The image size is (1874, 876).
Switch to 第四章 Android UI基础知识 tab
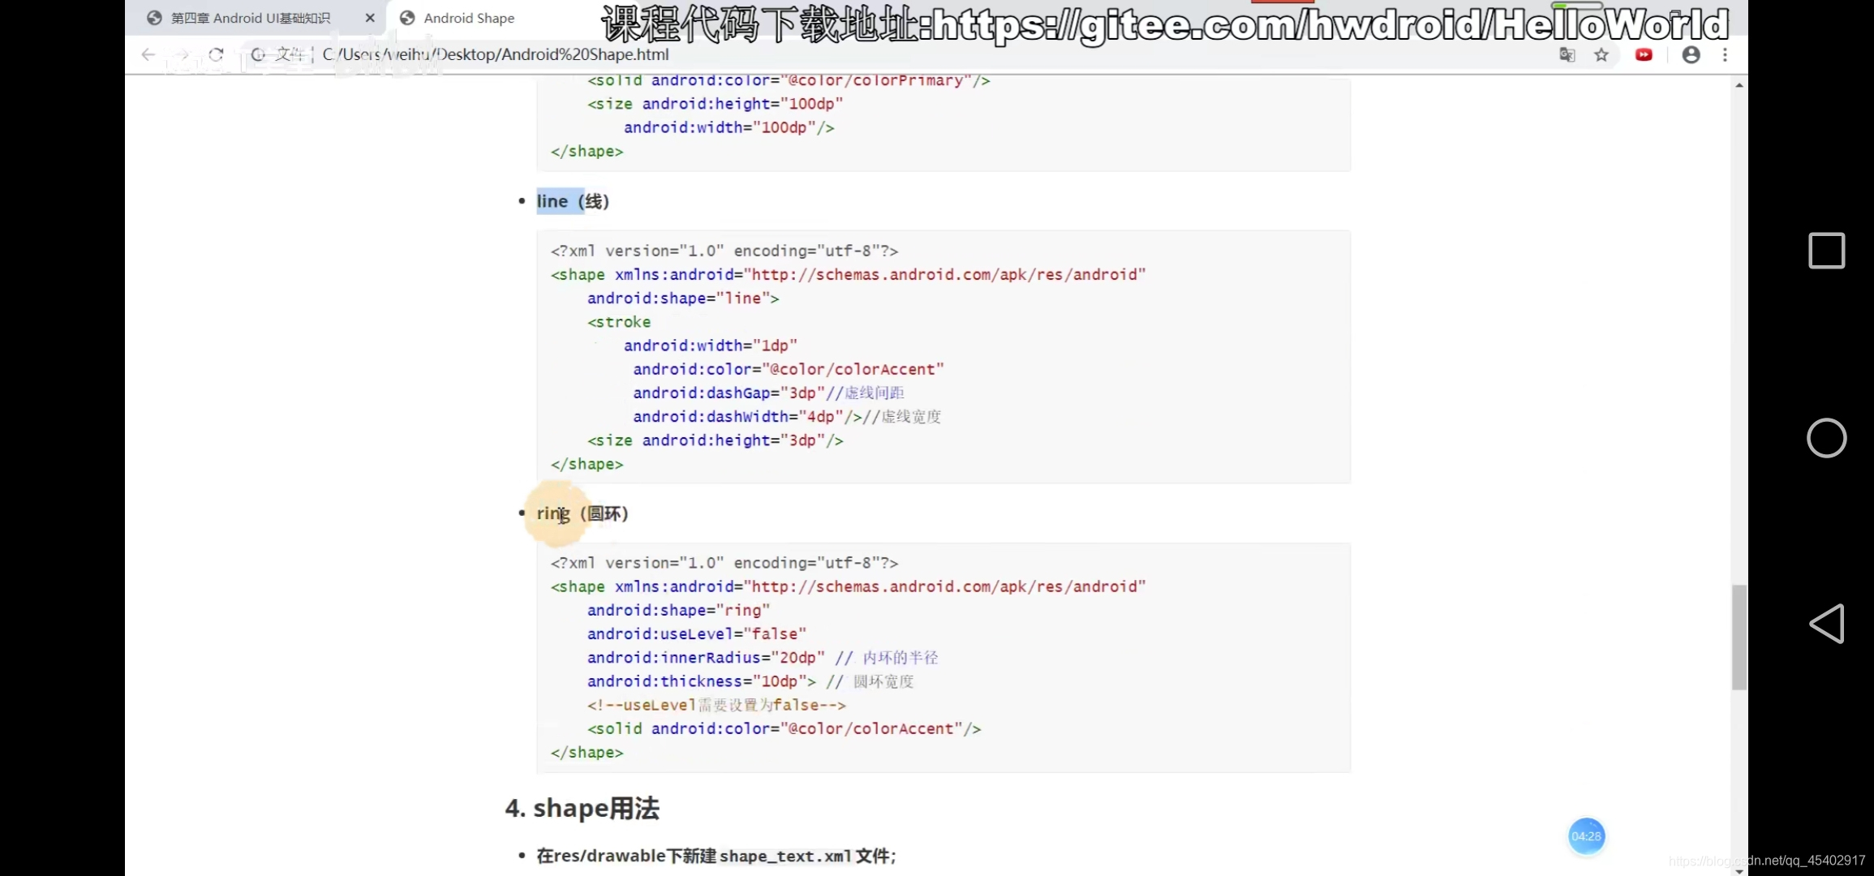251,17
